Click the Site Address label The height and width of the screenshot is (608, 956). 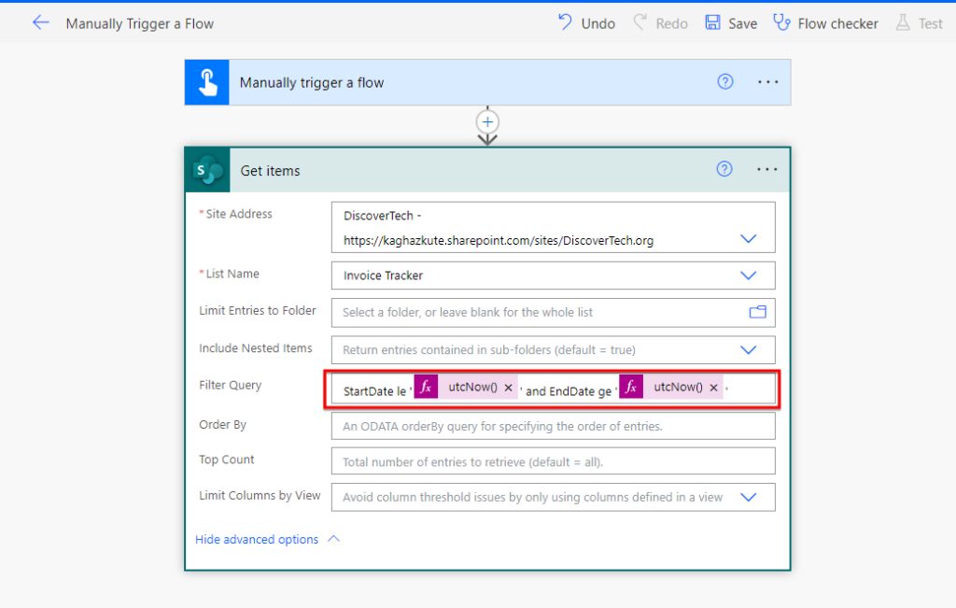(238, 214)
